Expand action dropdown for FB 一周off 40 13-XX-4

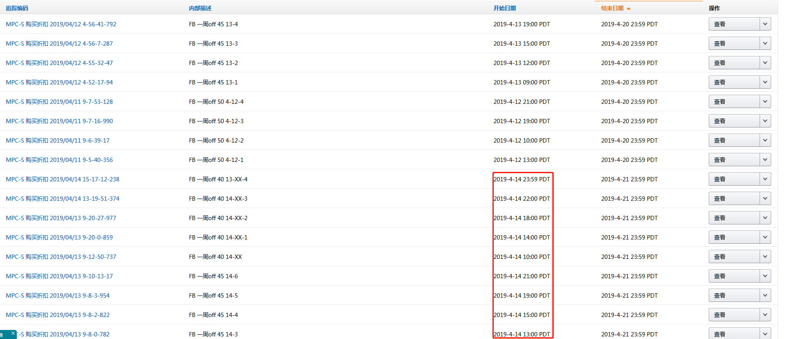(765, 179)
